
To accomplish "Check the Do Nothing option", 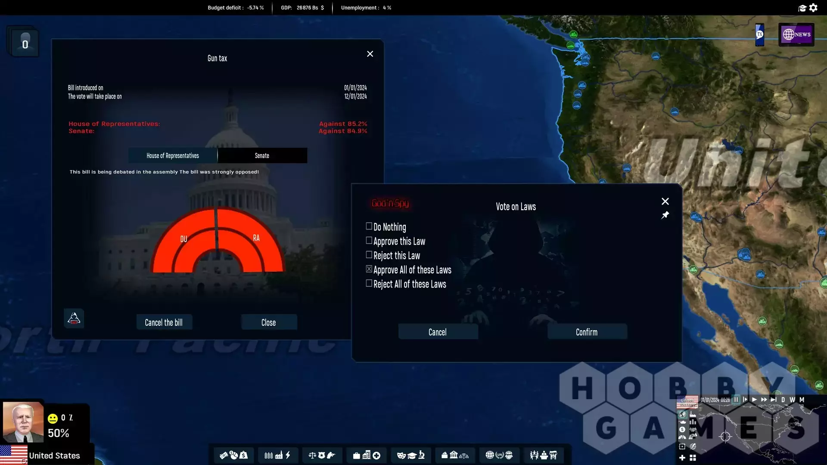I will (x=369, y=226).
